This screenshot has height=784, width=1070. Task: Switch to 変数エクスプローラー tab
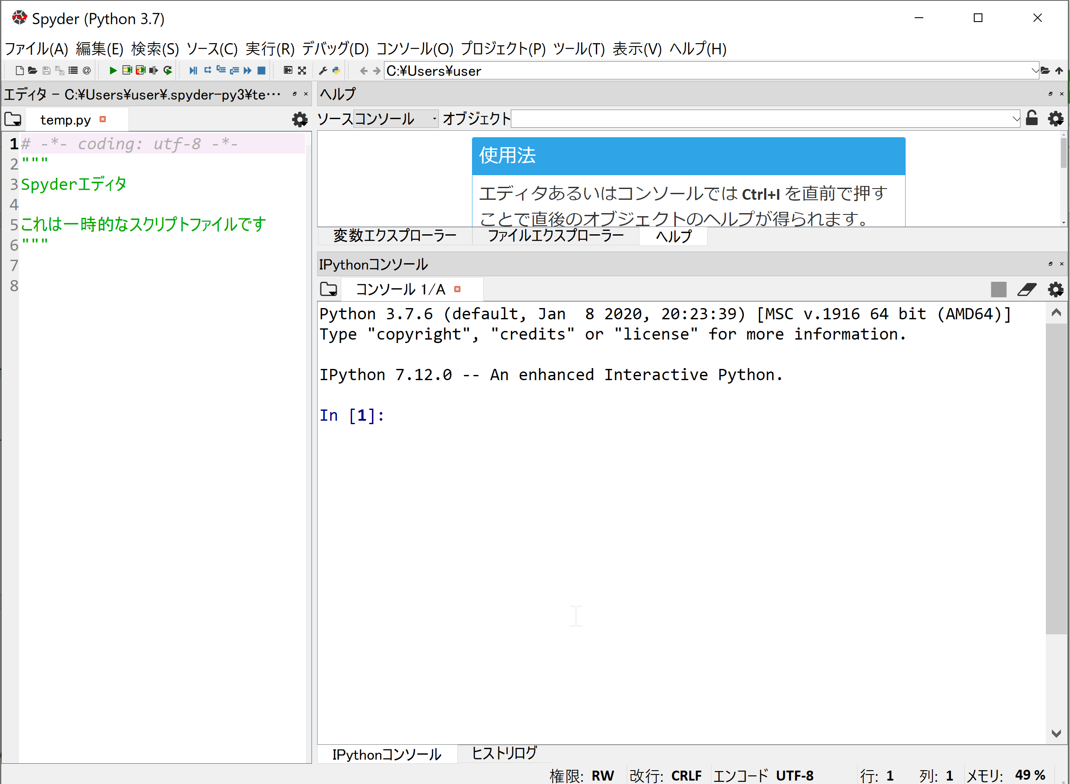395,236
